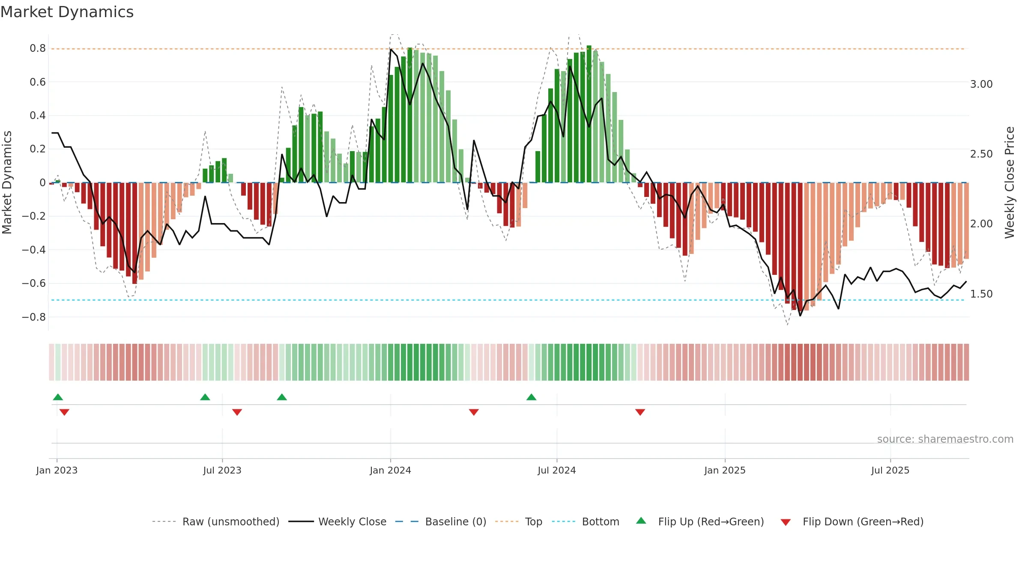Toggle the Weekly Close legend entry
Viewport: 1028px width, 578px height.
[338, 521]
